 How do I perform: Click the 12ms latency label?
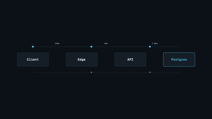57,44
